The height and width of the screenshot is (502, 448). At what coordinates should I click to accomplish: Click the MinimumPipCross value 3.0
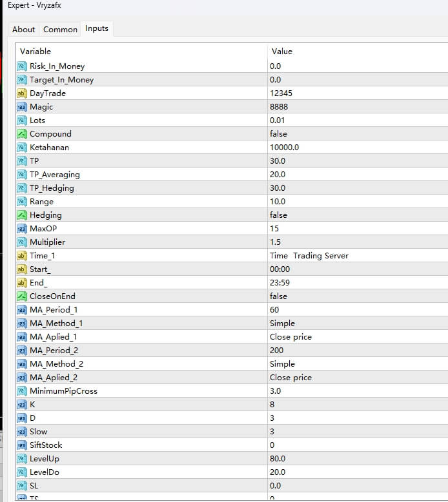pyautogui.click(x=275, y=391)
